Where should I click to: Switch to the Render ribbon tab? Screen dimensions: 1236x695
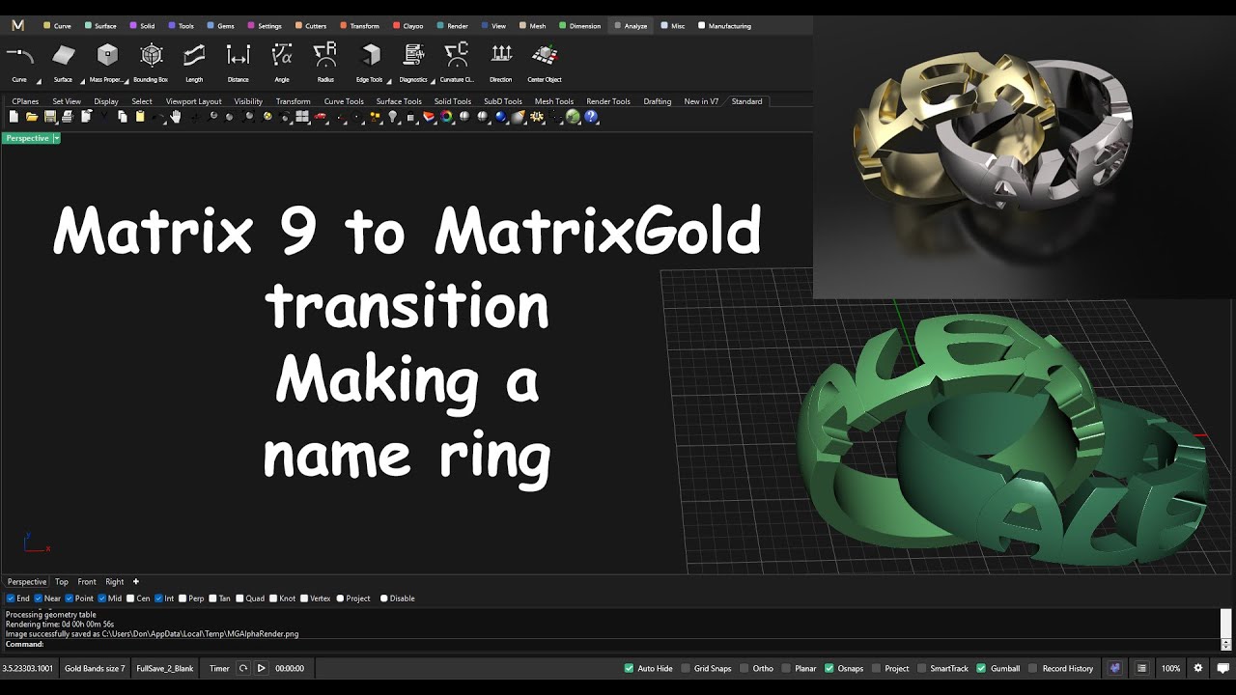(453, 26)
